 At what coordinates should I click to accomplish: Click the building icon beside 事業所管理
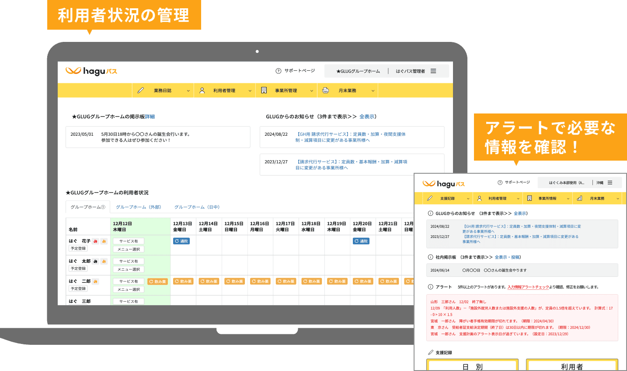[x=264, y=90]
